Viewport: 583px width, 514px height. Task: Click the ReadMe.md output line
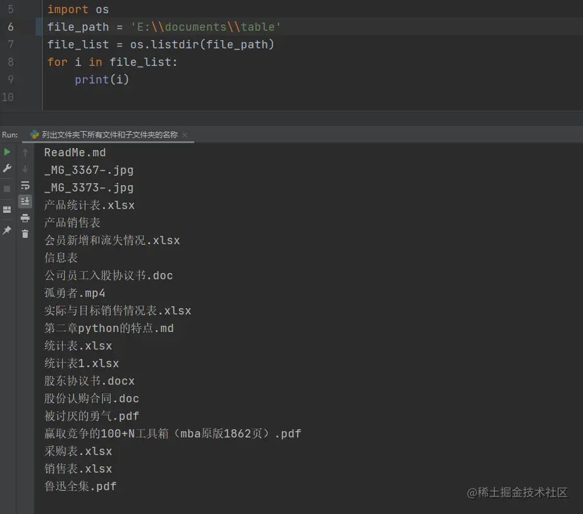[75, 152]
